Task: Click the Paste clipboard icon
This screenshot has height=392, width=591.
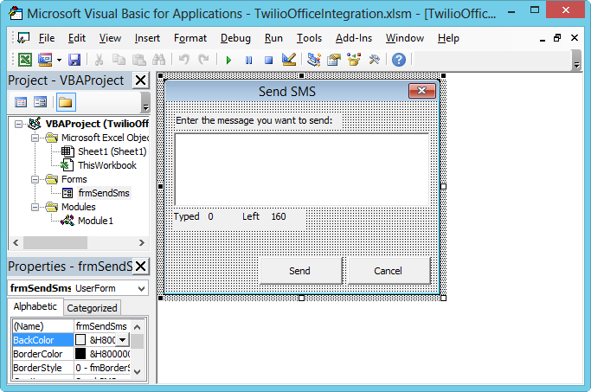Action: point(139,60)
